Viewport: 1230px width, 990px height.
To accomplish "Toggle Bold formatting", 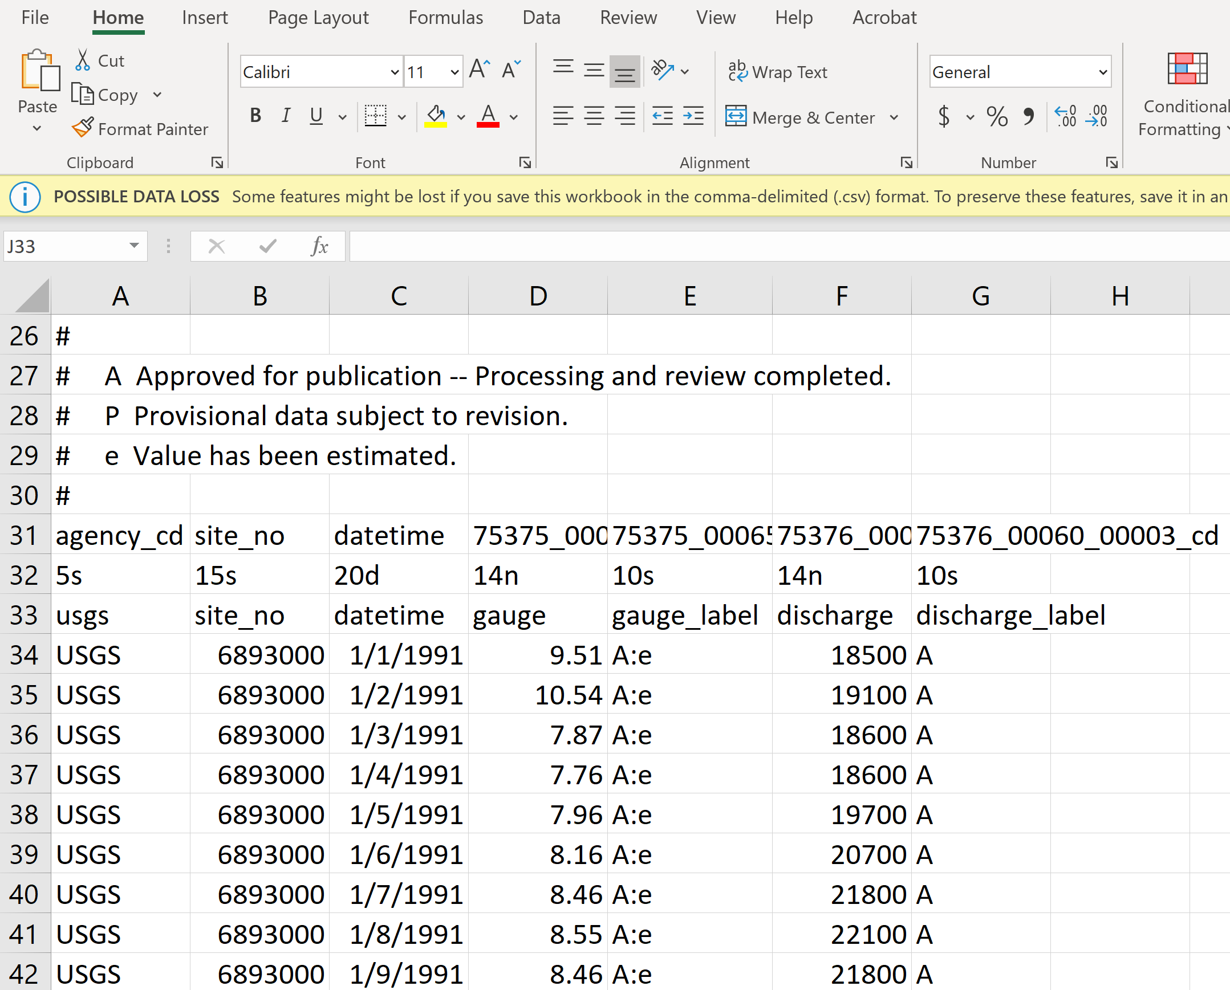I will [x=255, y=116].
